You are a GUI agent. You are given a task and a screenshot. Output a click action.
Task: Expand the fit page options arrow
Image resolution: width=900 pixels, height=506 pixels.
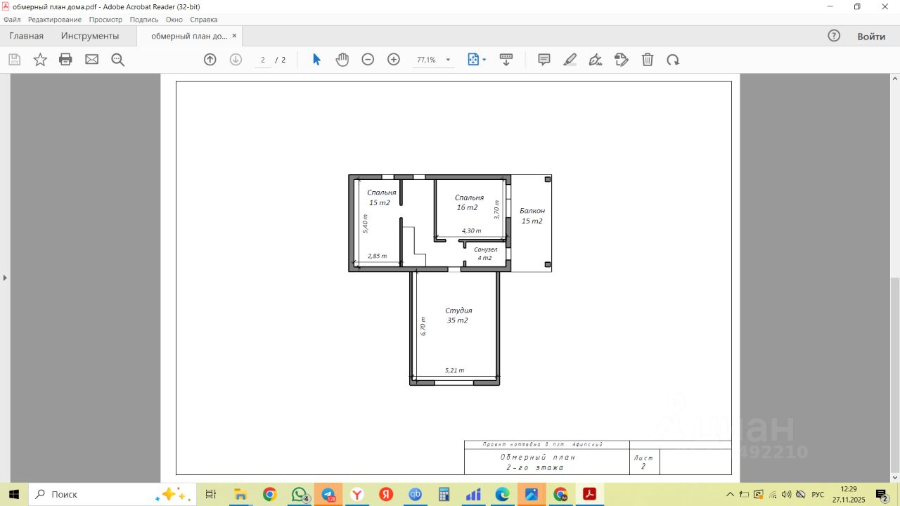pyautogui.click(x=484, y=60)
